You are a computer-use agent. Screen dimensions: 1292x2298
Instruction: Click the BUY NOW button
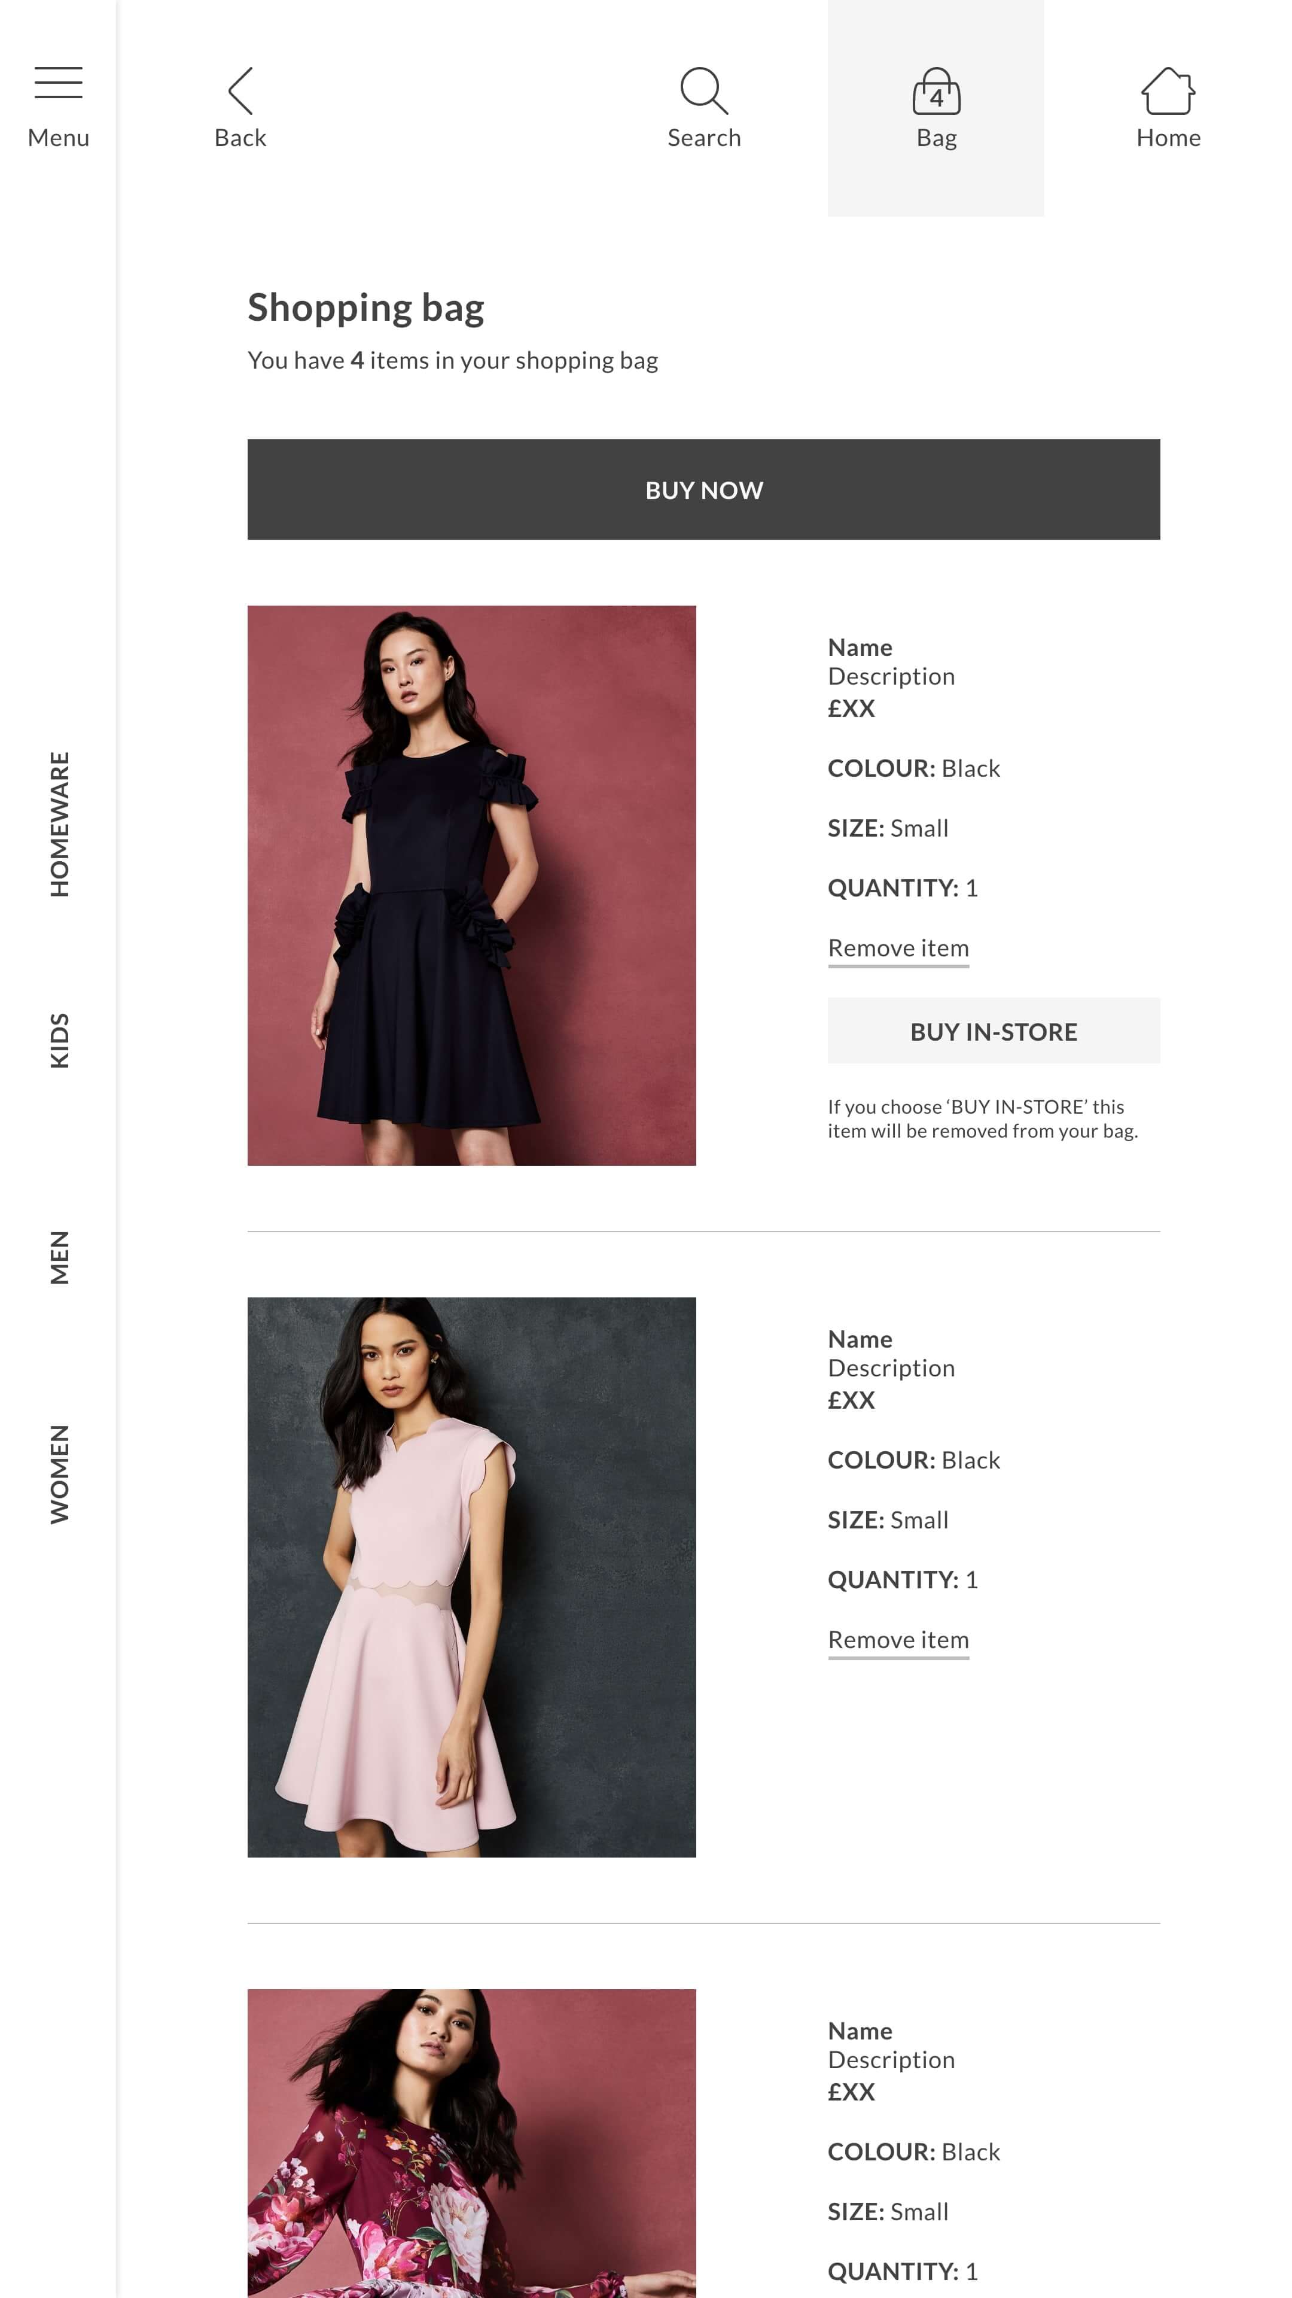point(703,489)
